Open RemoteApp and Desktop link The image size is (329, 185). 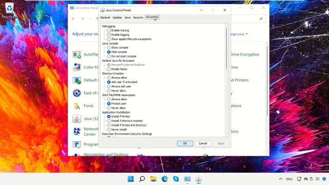click(x=106, y=155)
